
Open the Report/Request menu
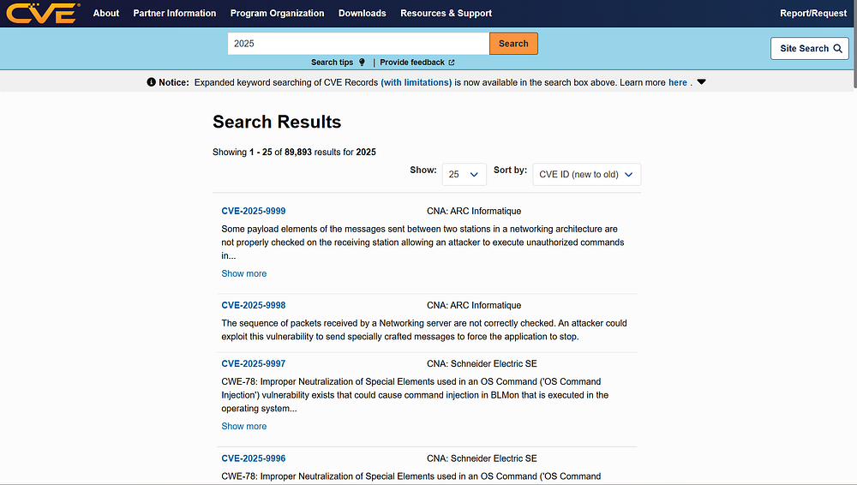pyautogui.click(x=813, y=13)
